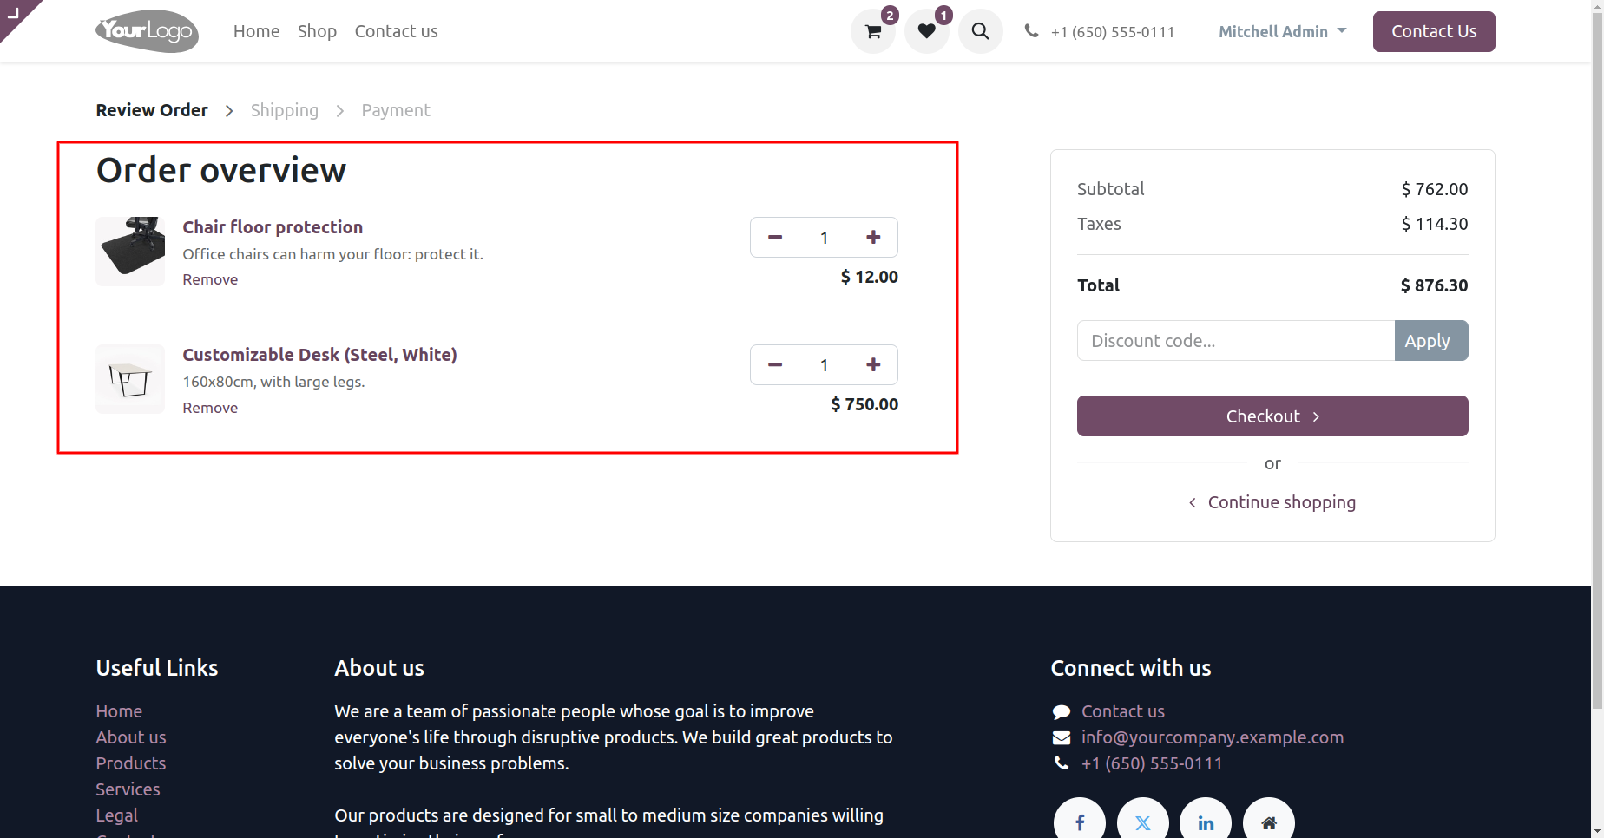
Task: Click the search magnifier icon
Action: coord(981,31)
